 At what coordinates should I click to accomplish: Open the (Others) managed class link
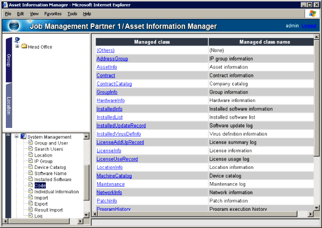pos(105,50)
